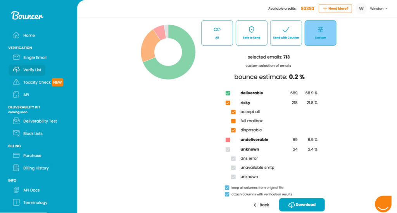Click the API Docs document icon
This screenshot has width=397, height=213.
click(x=16, y=190)
